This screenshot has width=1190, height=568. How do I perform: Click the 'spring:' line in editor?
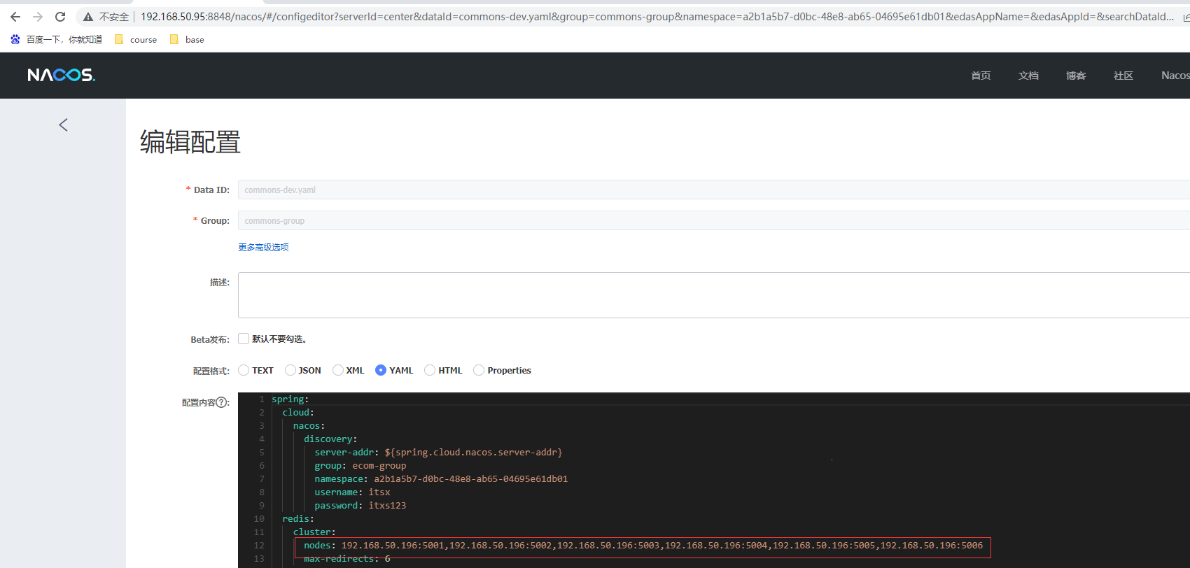coord(290,399)
